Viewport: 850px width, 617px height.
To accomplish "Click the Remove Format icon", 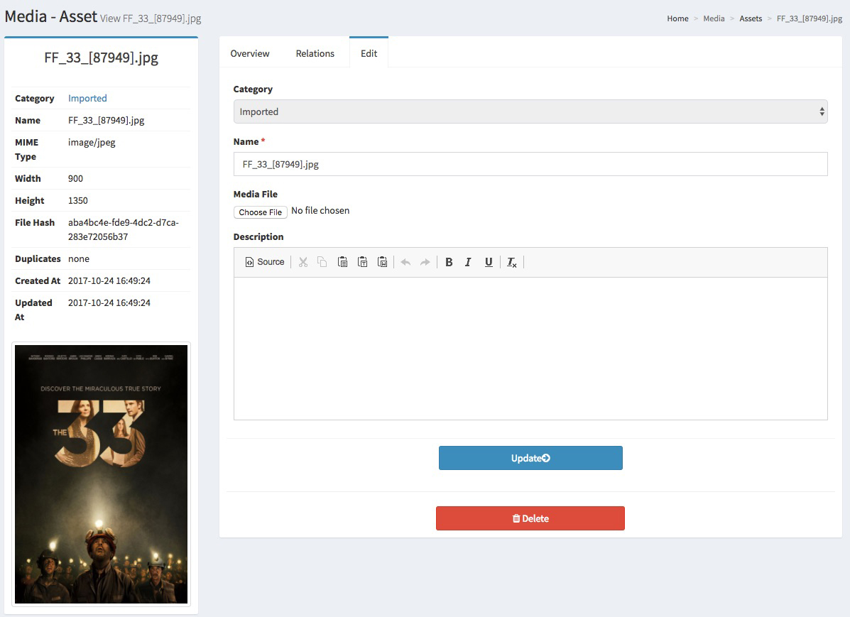I will 511,262.
